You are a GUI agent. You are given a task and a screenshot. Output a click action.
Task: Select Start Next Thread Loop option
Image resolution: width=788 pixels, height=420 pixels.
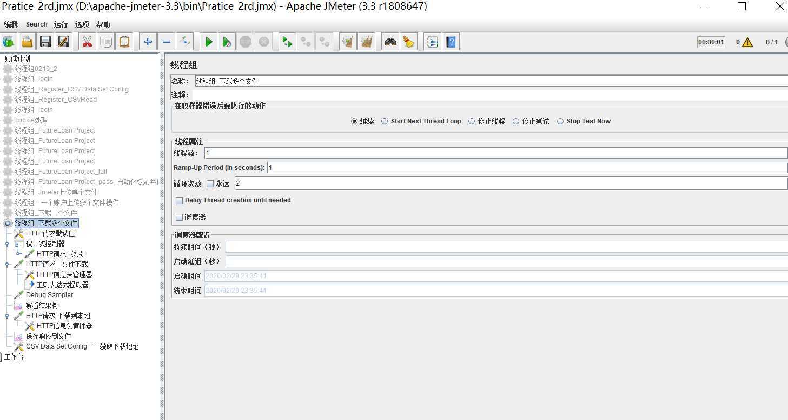point(385,121)
